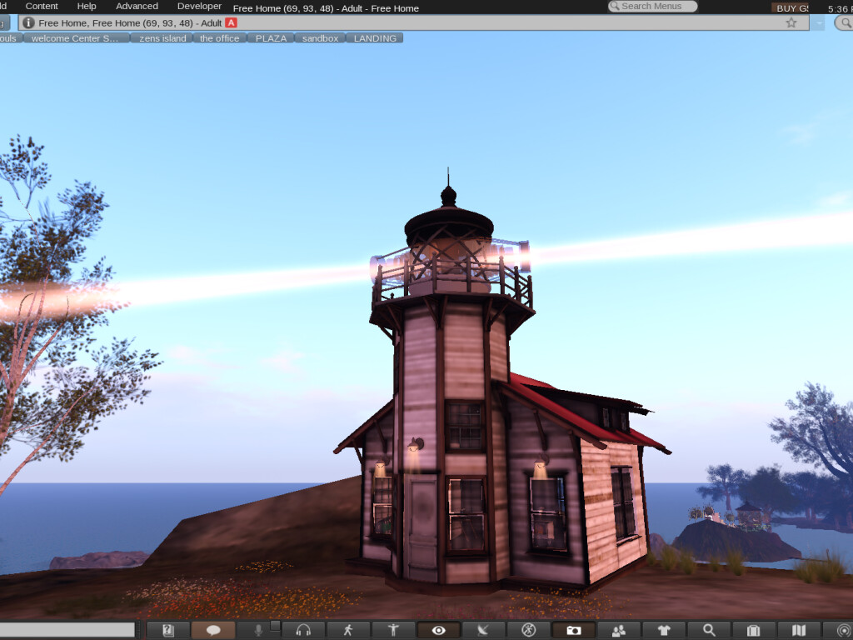
Task: Open the map icon in bottom toolbar
Action: (799, 631)
